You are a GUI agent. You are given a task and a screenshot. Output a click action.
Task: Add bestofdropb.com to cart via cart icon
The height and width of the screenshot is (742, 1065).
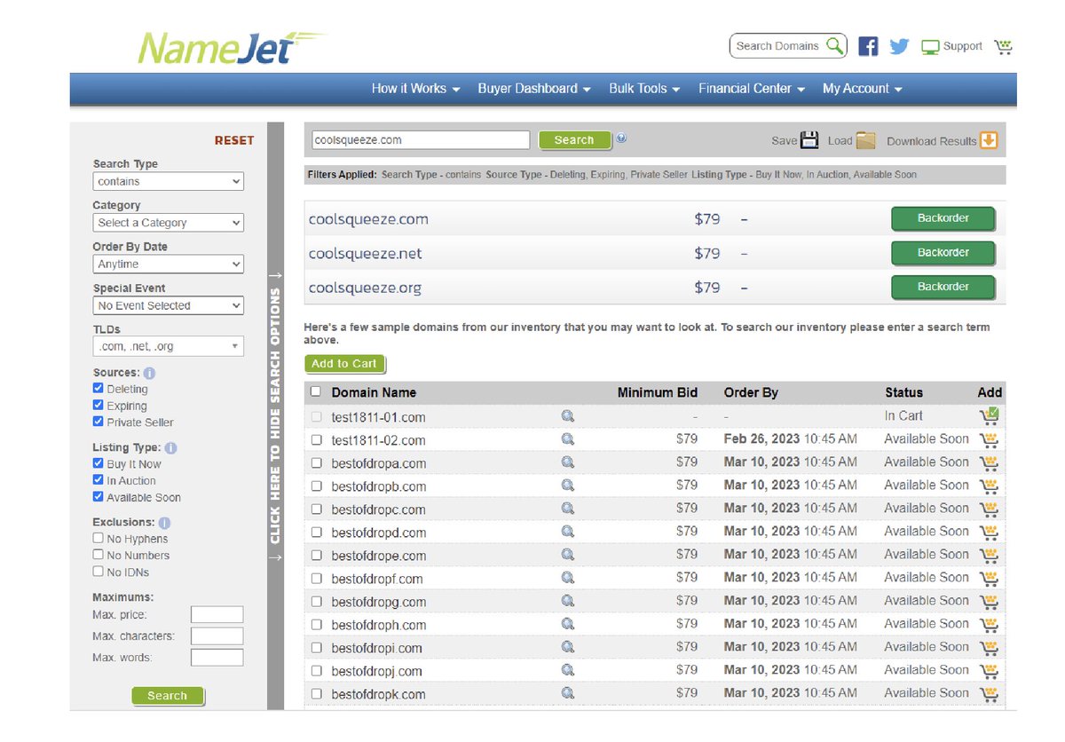pos(989,485)
